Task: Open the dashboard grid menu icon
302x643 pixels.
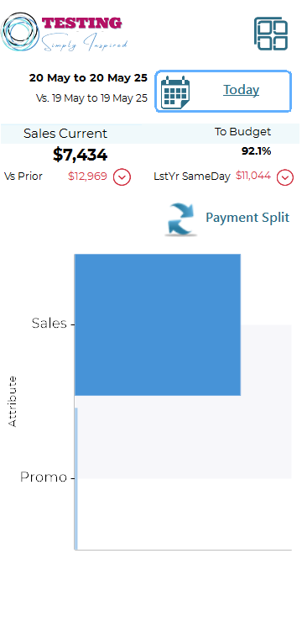Action: (271, 34)
